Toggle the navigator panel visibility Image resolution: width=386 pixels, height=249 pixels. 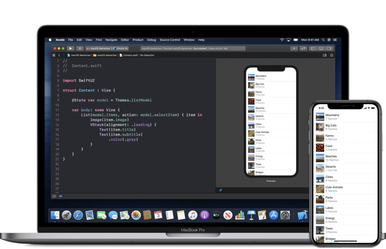[x=313, y=49]
